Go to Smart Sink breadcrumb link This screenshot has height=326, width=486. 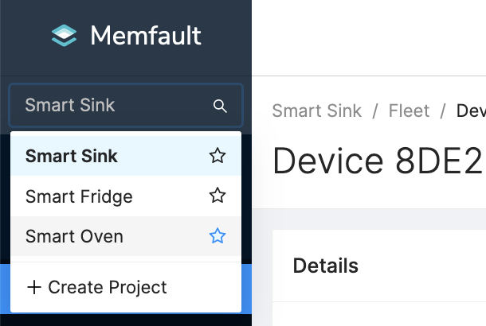[316, 111]
